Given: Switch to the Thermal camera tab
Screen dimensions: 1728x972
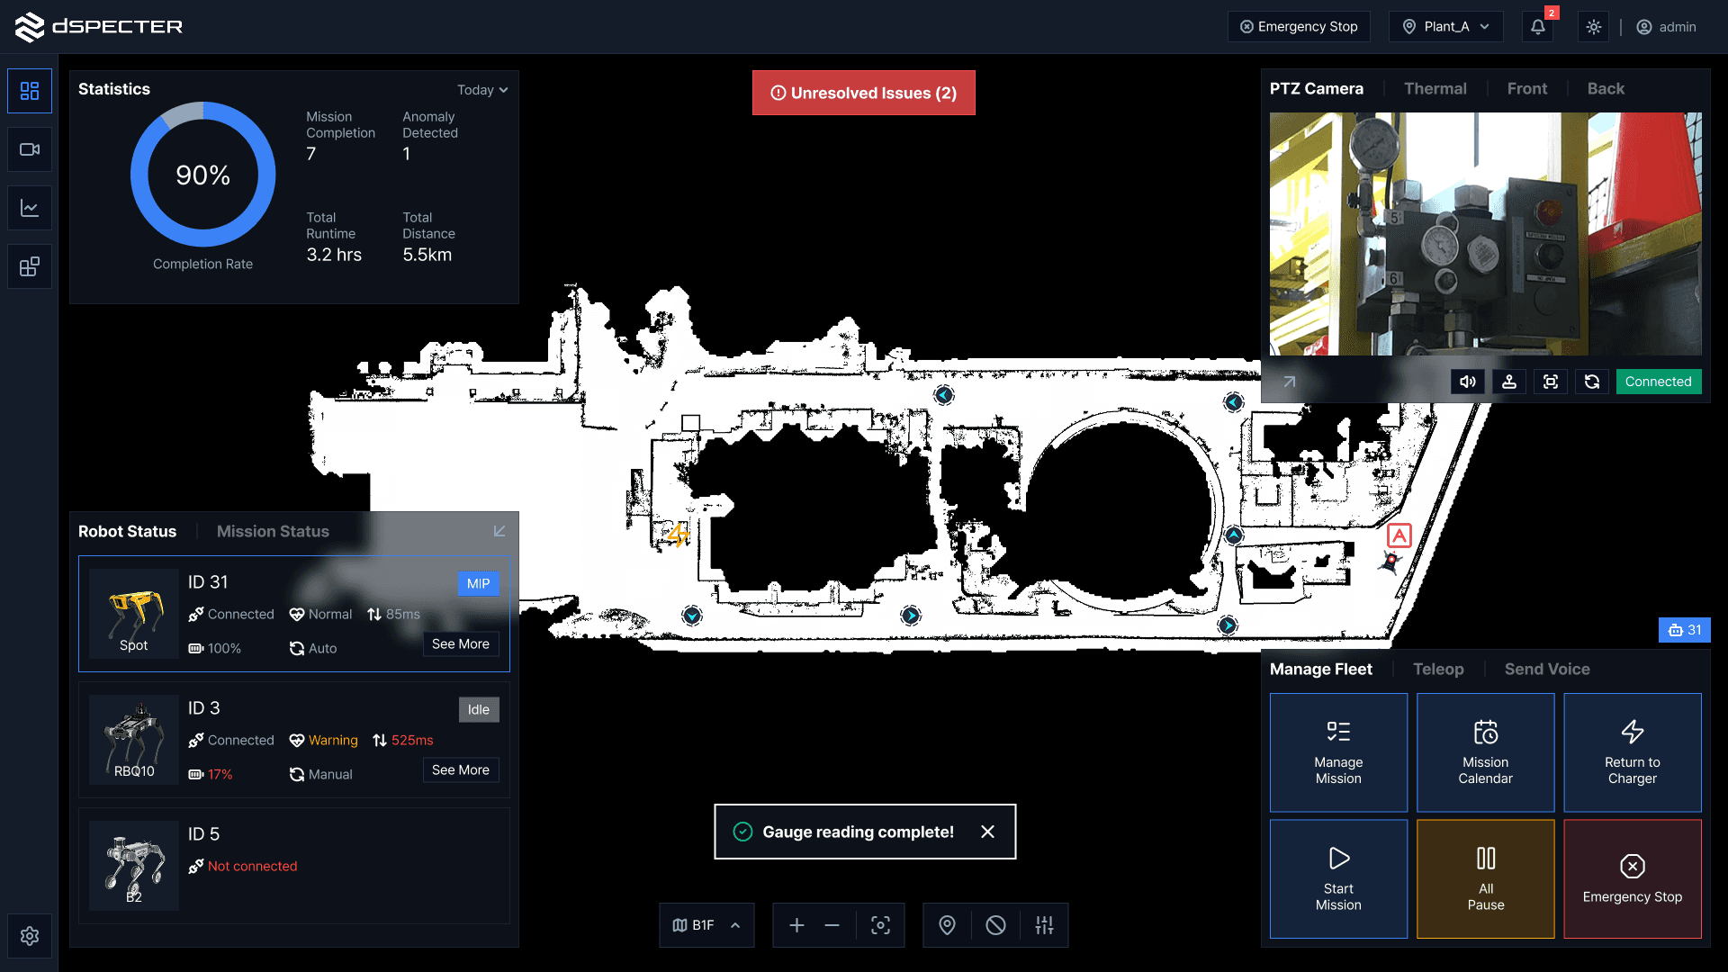Looking at the screenshot, I should 1435,89.
